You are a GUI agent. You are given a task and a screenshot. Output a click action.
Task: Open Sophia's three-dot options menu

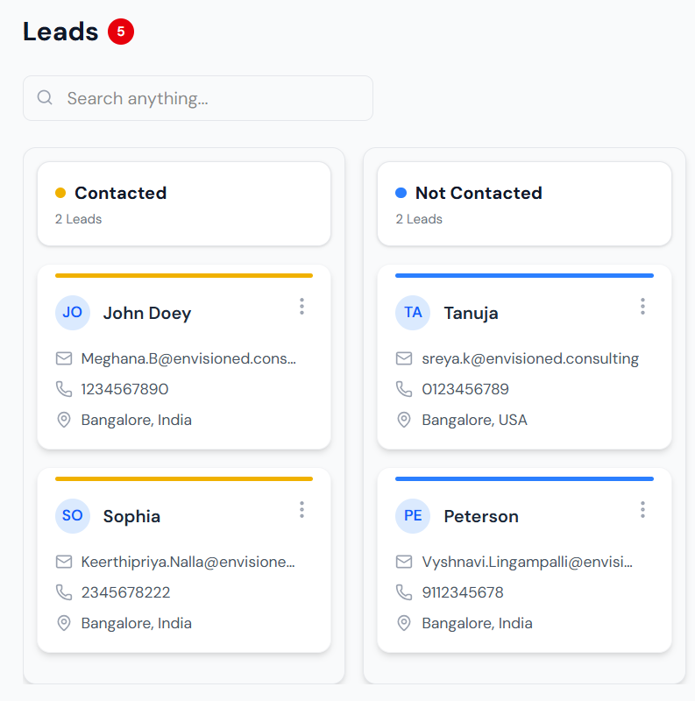coord(301,510)
